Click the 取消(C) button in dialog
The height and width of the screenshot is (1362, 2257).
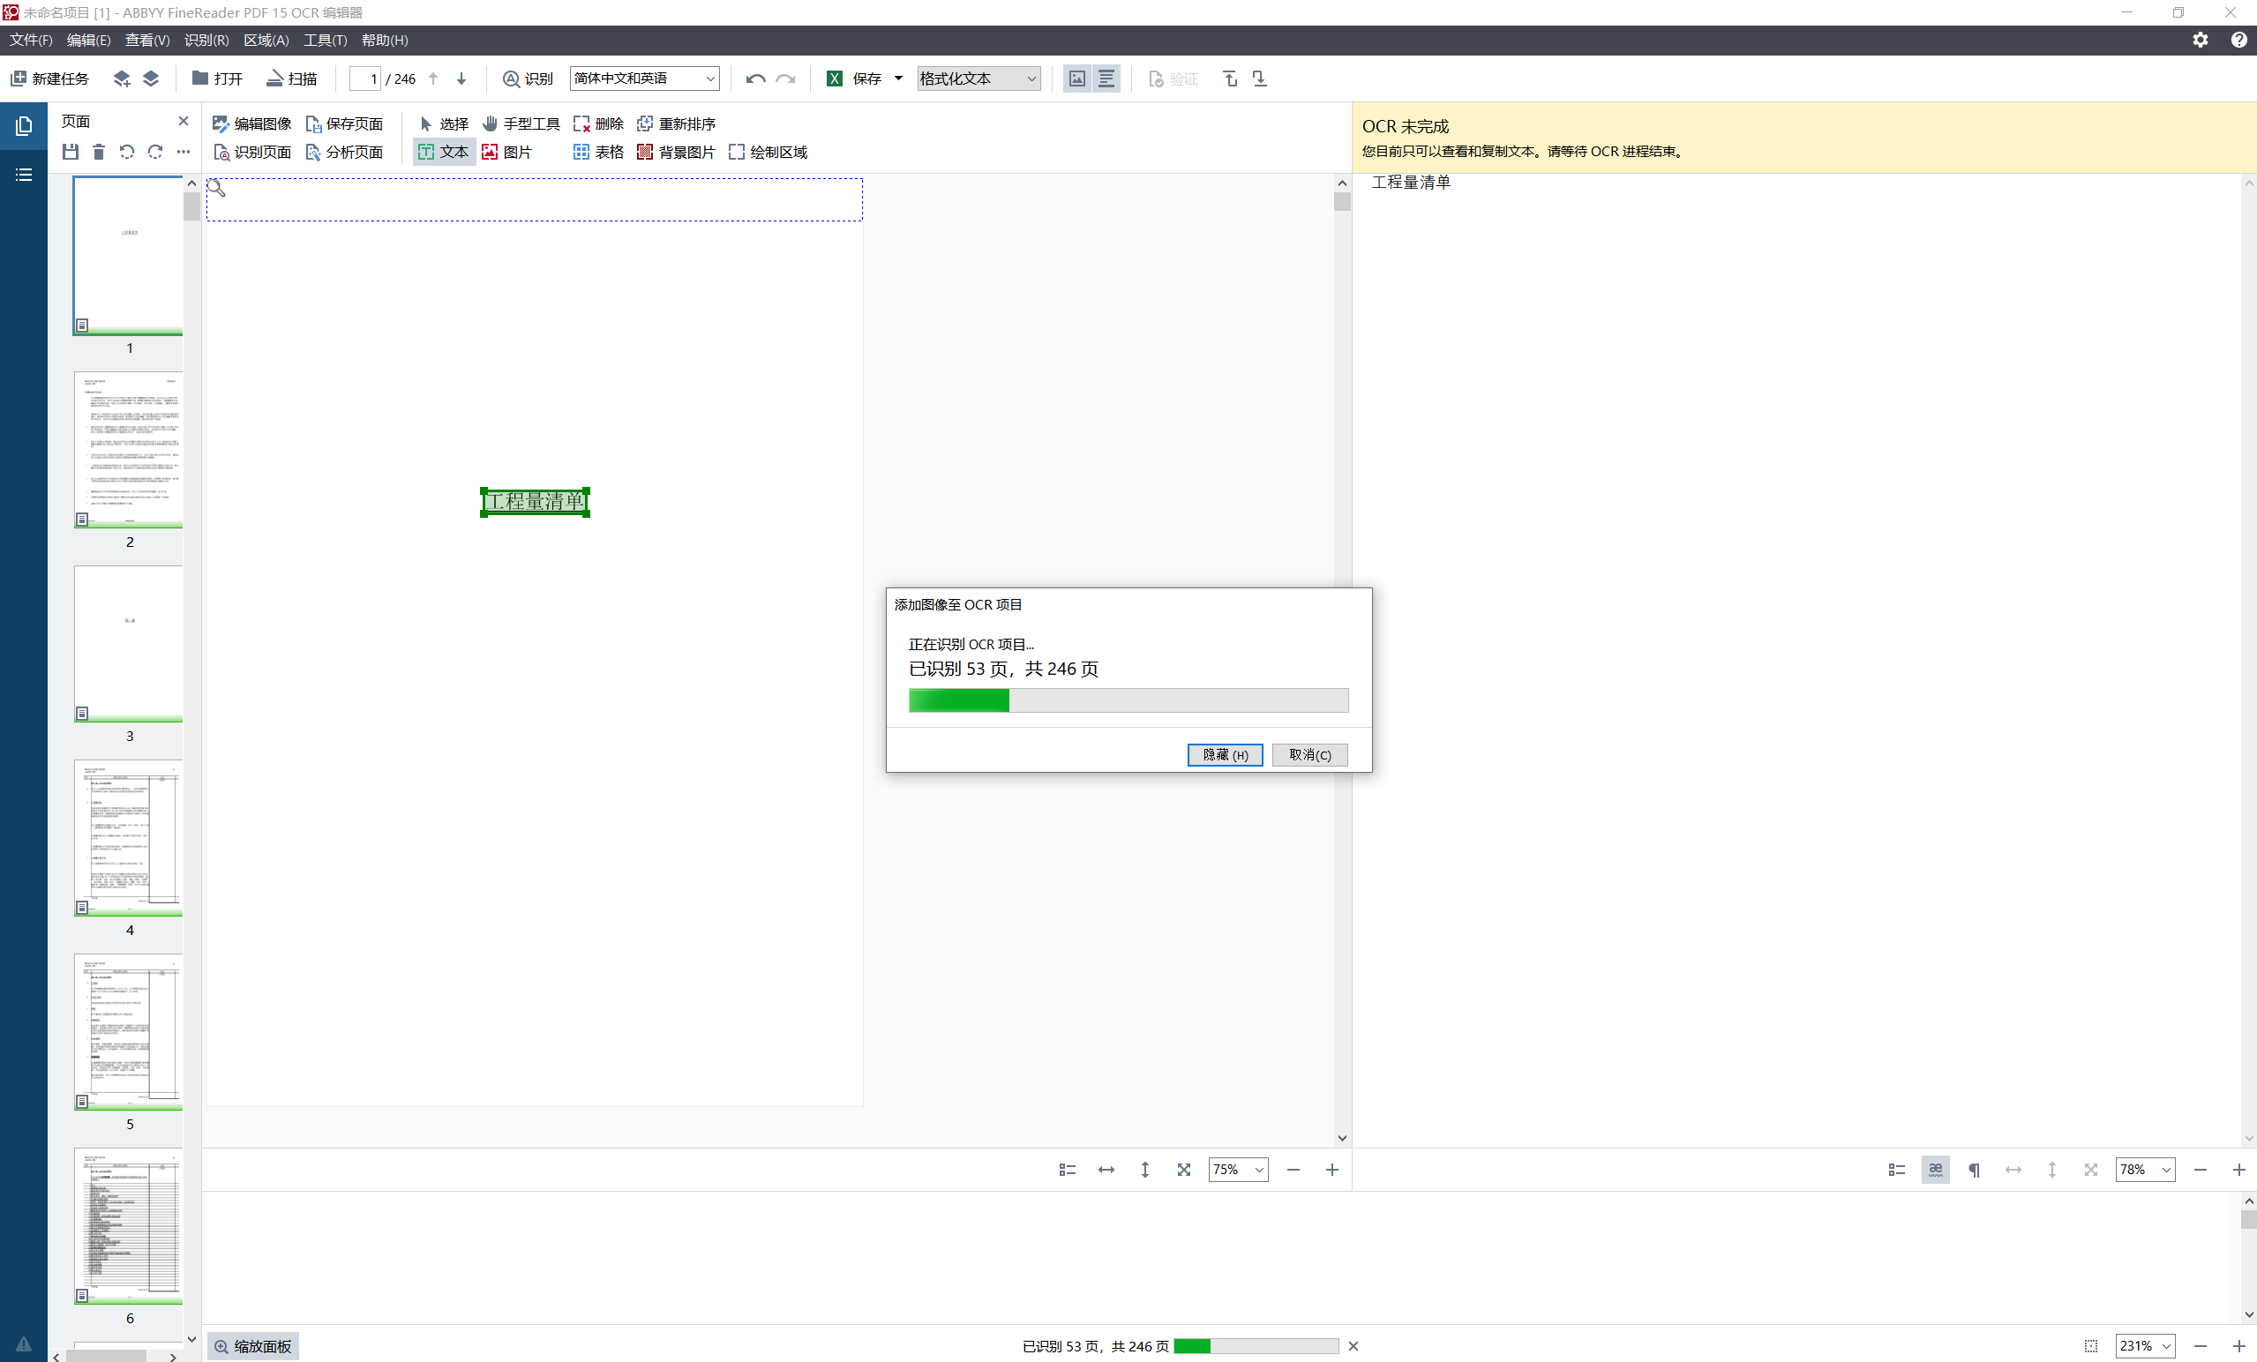(x=1310, y=755)
